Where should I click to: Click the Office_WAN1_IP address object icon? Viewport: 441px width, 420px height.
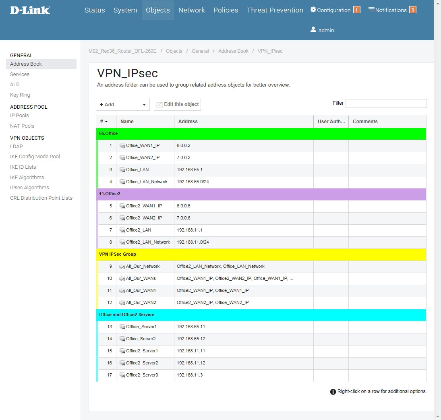122,146
